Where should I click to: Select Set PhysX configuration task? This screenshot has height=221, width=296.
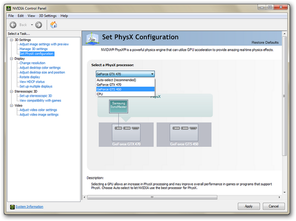pyautogui.click(x=37, y=54)
